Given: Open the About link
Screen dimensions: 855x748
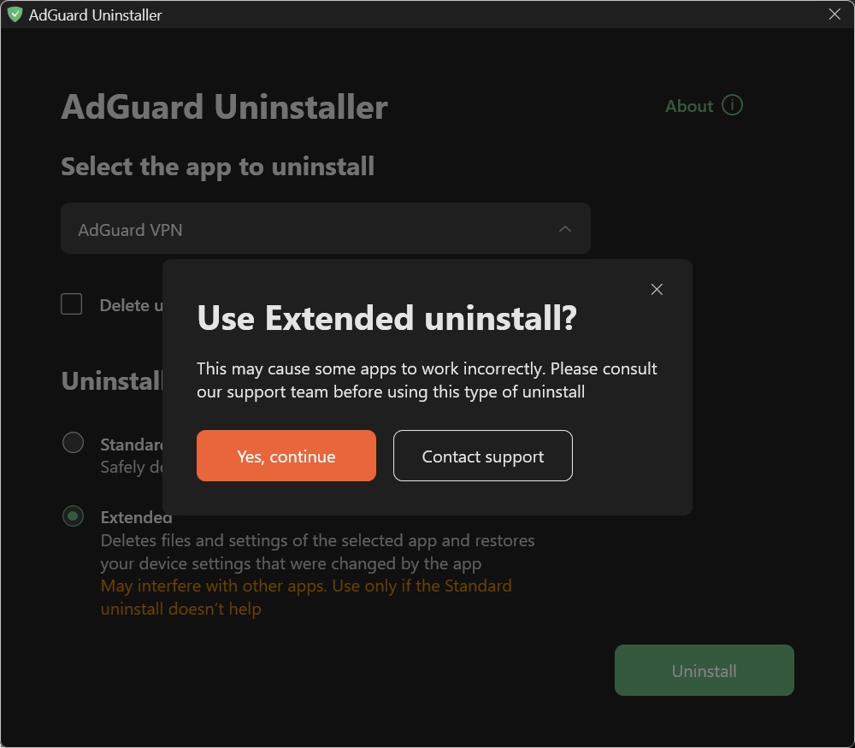Looking at the screenshot, I should 688,106.
